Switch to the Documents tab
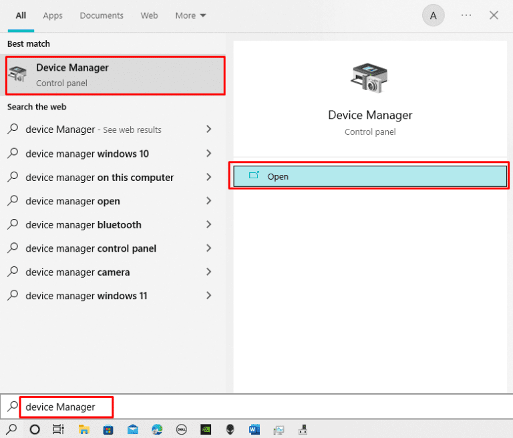This screenshot has width=513, height=438. [x=102, y=15]
